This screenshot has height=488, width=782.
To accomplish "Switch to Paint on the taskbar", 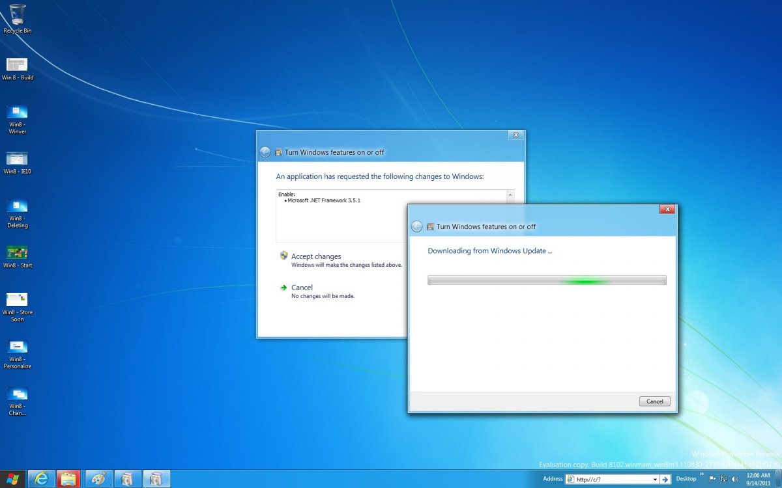I will [x=99, y=479].
